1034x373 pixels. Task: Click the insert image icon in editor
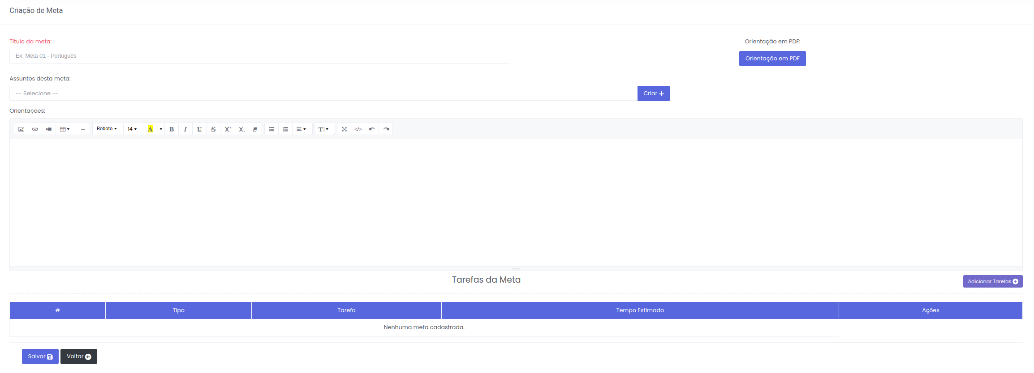[x=21, y=129]
